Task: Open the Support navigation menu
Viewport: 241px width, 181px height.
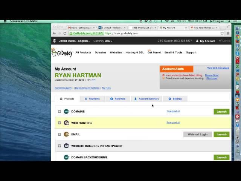Action: (191, 52)
